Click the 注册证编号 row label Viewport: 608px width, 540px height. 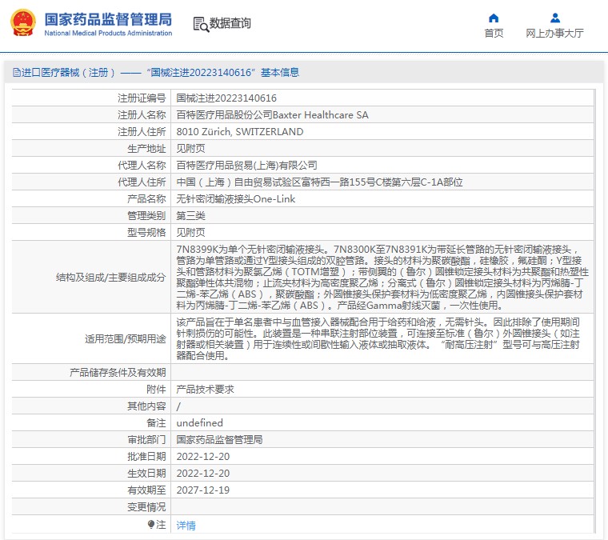coord(142,98)
